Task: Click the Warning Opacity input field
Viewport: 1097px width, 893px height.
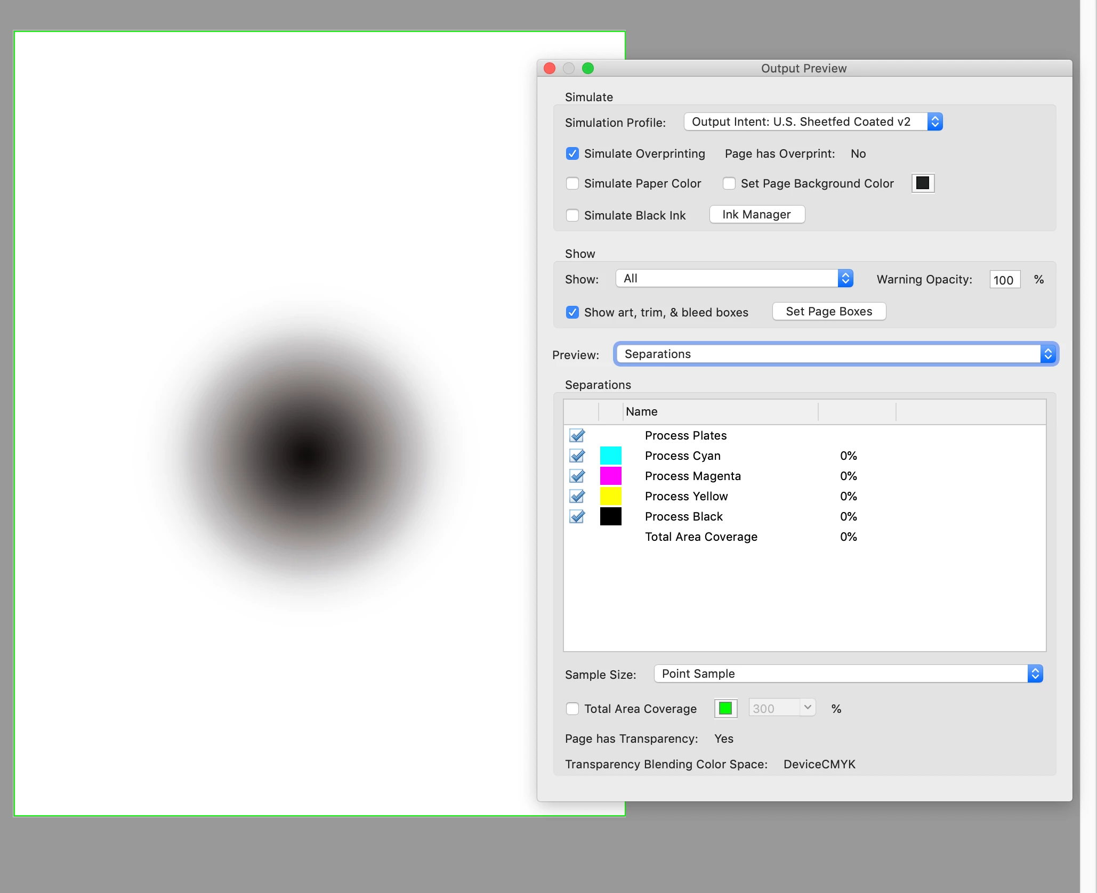Action: 1004,280
